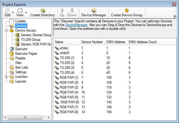This screenshot has height=123, width=179.
Task: Click the View toolbar icon
Action: tap(20, 10)
